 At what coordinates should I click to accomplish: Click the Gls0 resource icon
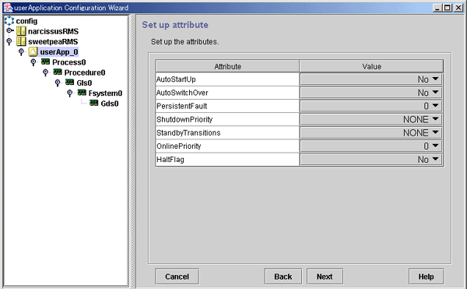[x=70, y=83]
